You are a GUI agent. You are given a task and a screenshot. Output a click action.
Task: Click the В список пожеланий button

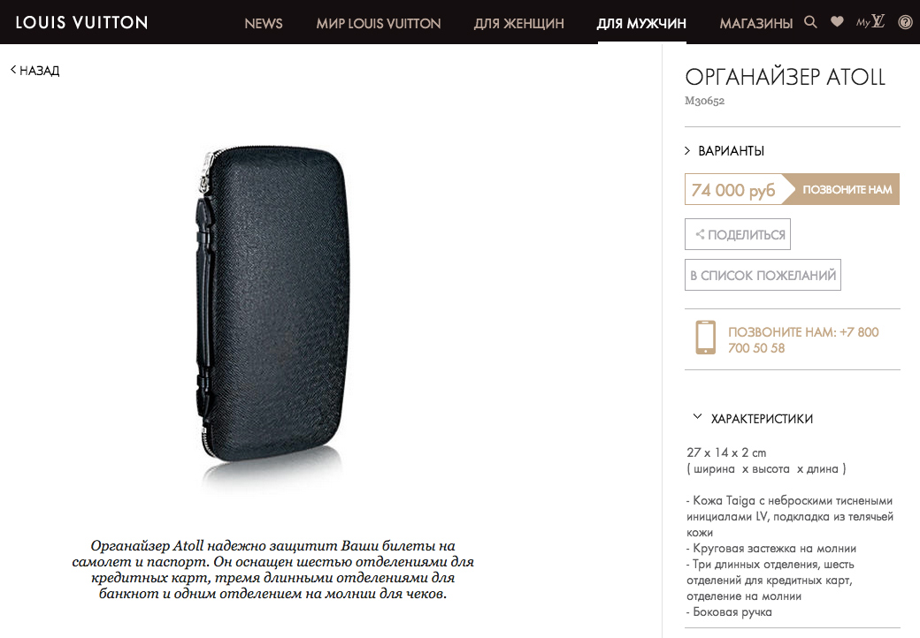pos(763,275)
